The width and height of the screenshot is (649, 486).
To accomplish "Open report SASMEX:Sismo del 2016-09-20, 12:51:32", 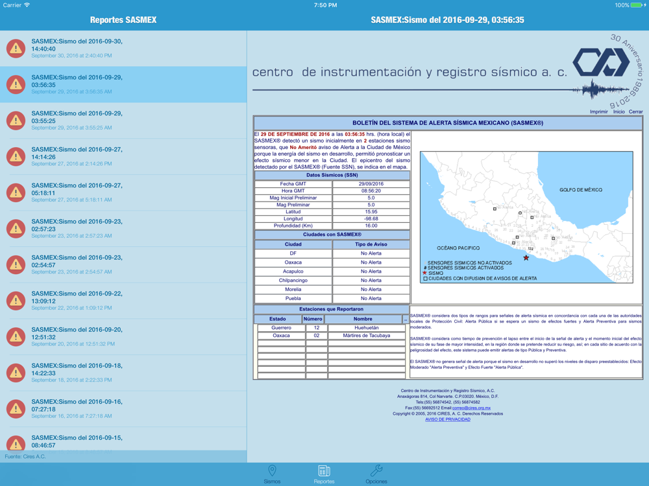I will 123,336.
